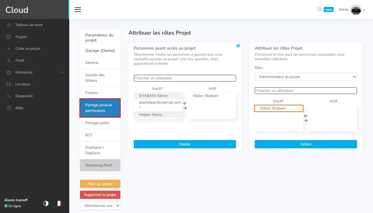Open the Rôle dropdown Administrateur du projet
Viewport: 373px width, 213px height.
[306, 77]
